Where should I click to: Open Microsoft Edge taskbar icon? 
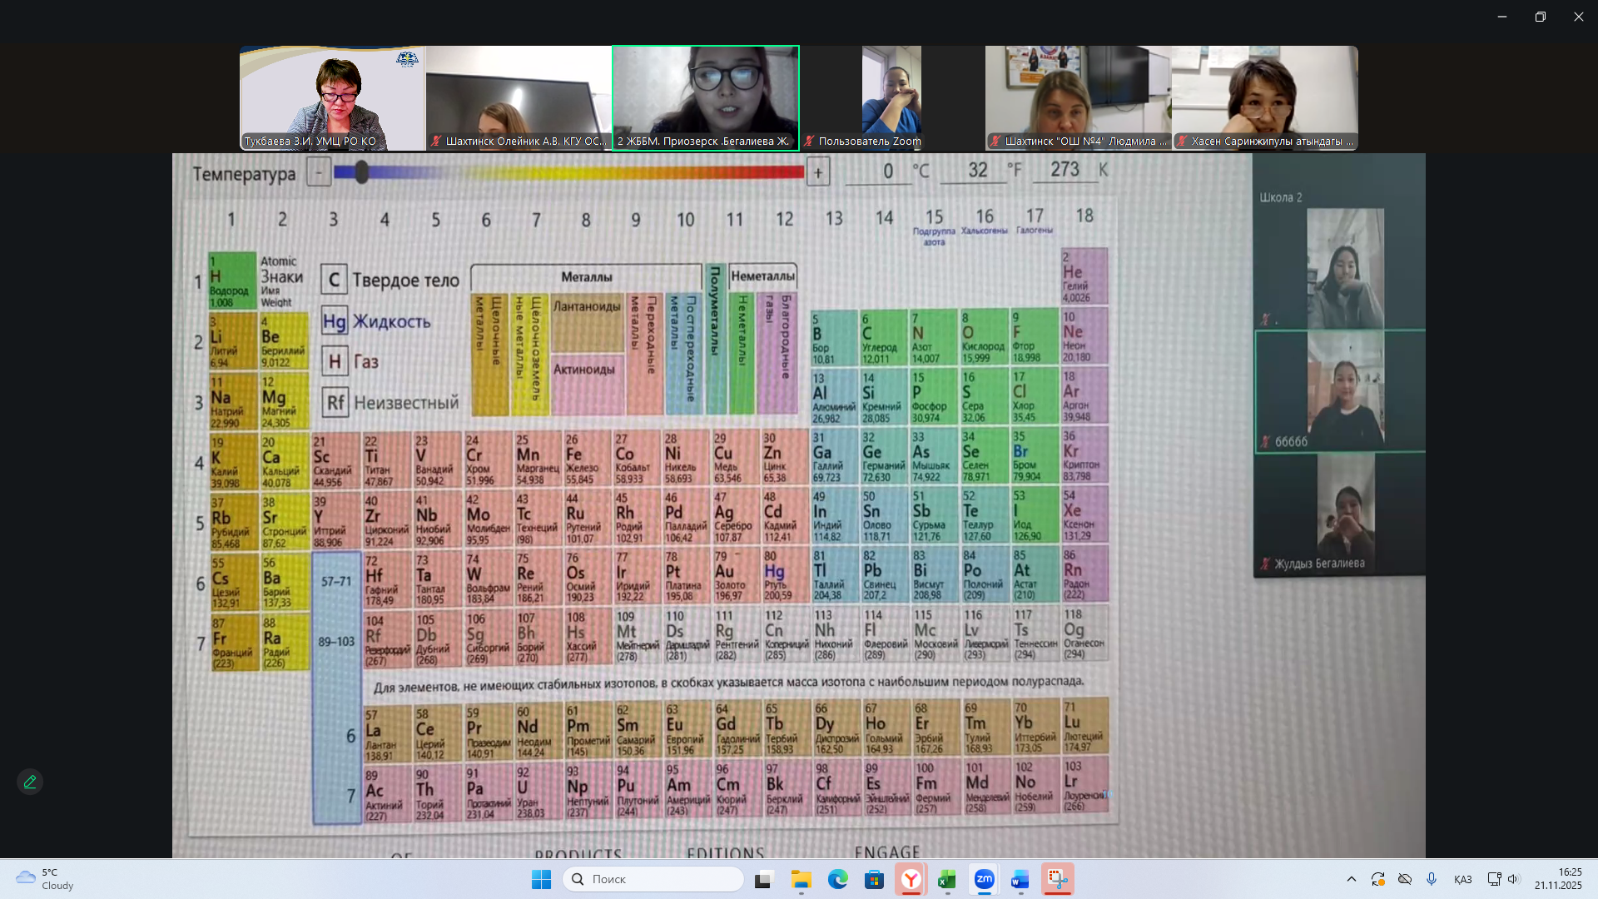[x=837, y=879]
